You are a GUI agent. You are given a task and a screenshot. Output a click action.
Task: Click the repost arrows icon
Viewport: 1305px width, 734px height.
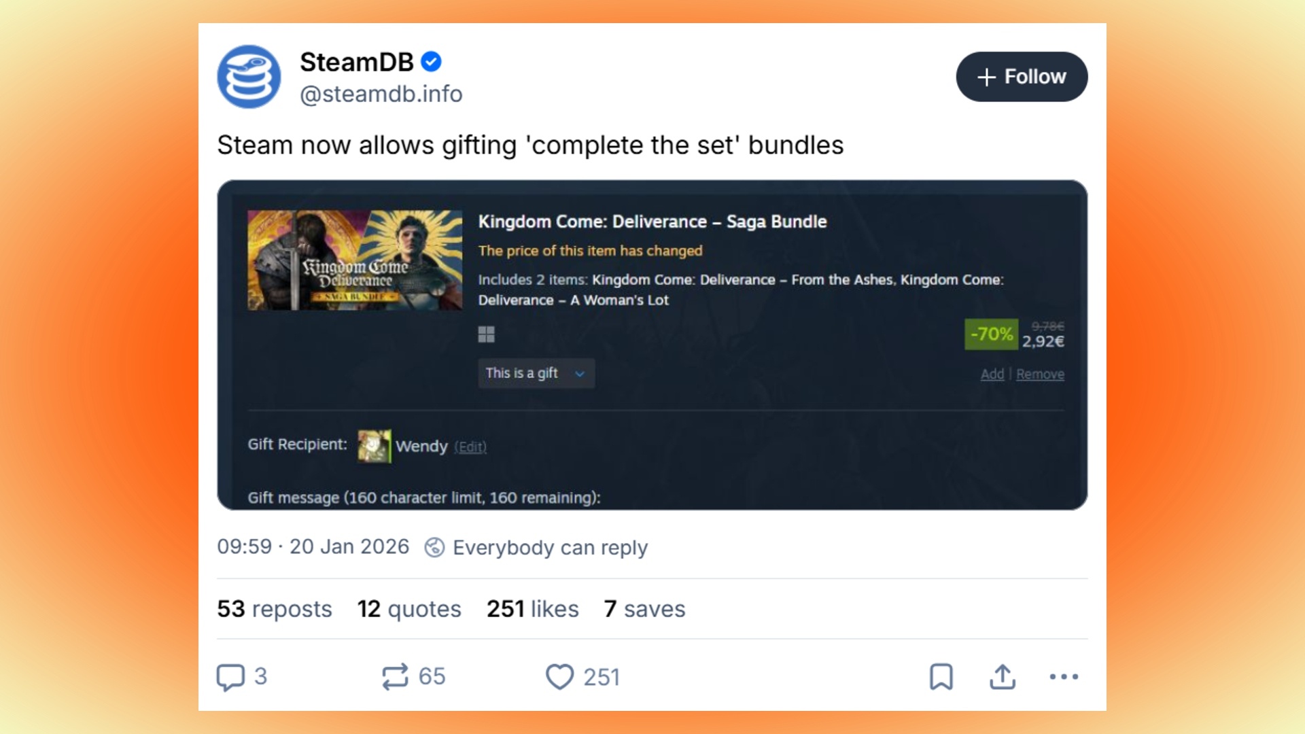click(395, 677)
